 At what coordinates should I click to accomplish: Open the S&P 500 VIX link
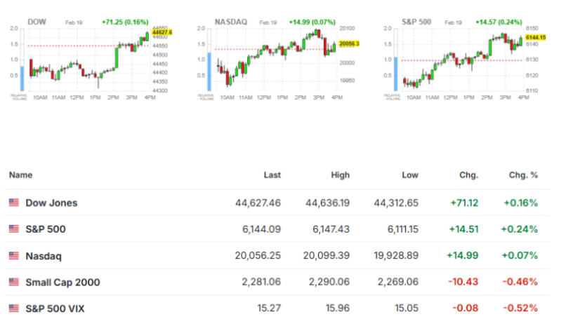tap(55, 308)
